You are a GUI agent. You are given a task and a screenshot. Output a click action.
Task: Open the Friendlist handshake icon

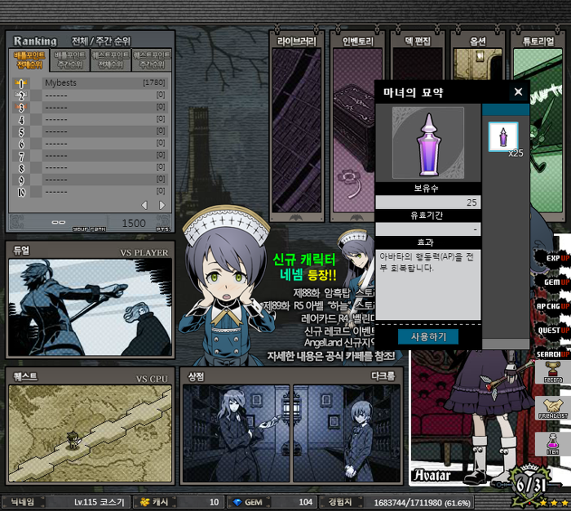[x=553, y=409]
